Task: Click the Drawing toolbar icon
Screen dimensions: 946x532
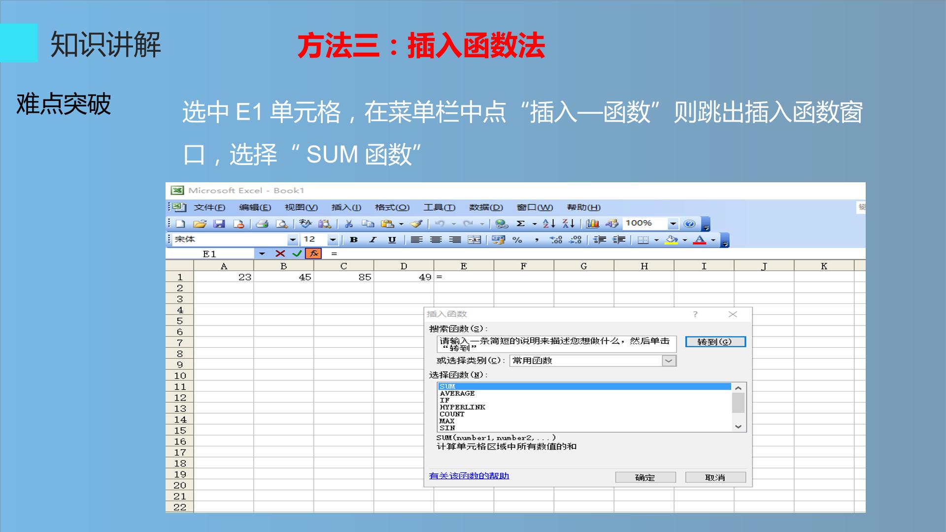Action: [612, 224]
